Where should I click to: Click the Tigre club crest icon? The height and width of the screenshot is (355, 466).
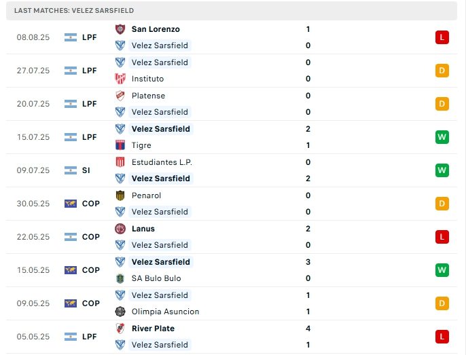120,145
